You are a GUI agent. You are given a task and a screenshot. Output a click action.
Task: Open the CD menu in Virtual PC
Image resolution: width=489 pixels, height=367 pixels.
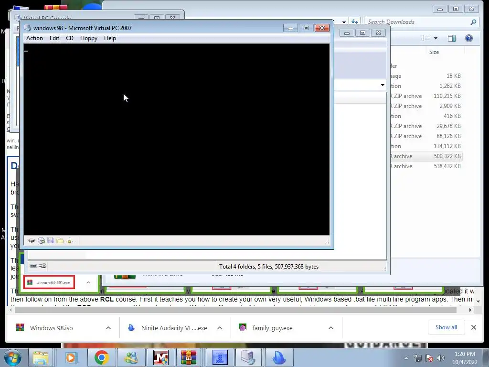pyautogui.click(x=70, y=38)
